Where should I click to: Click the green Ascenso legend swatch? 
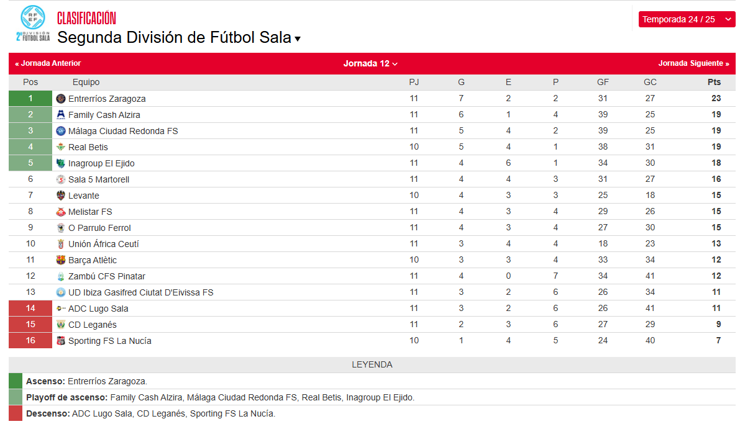tap(15, 381)
